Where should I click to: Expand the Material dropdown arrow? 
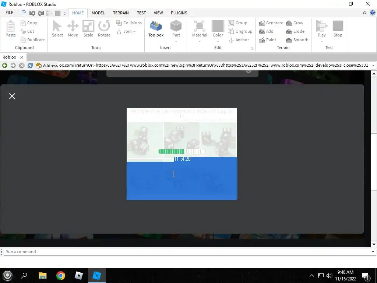(200, 41)
